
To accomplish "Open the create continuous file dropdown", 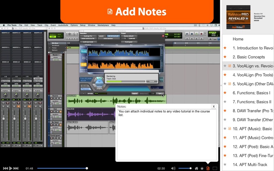I will (x=88, y=38).
